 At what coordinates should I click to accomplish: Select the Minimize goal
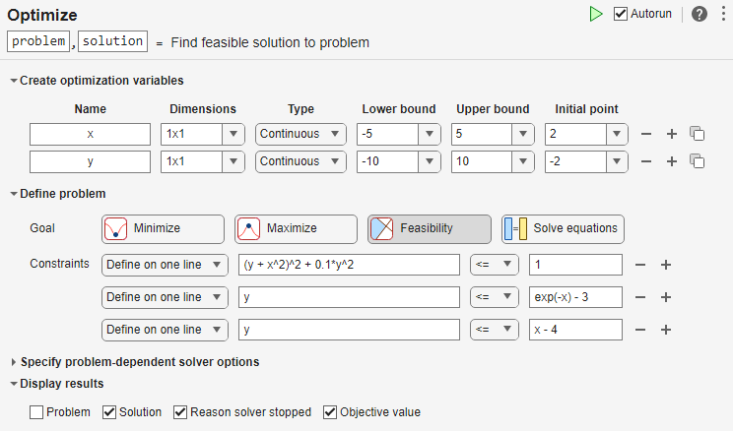pyautogui.click(x=162, y=228)
